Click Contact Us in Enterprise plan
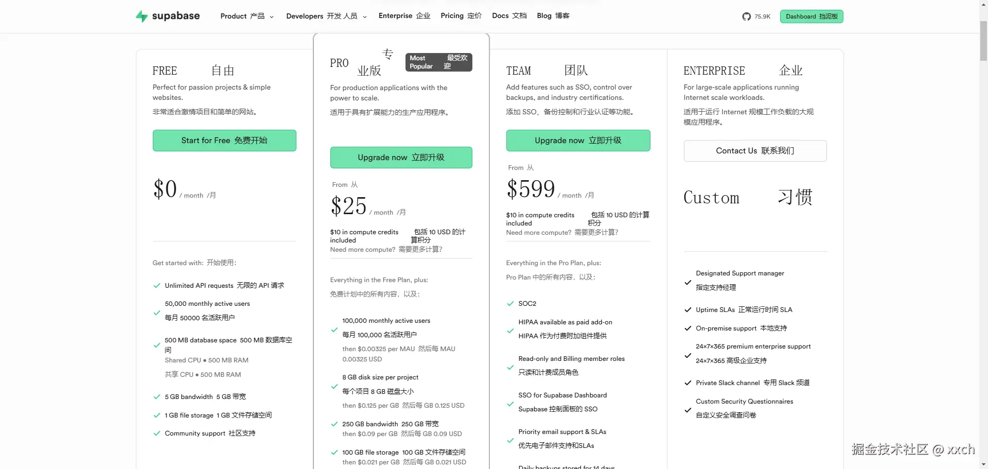Image resolution: width=988 pixels, height=469 pixels. [x=755, y=151]
